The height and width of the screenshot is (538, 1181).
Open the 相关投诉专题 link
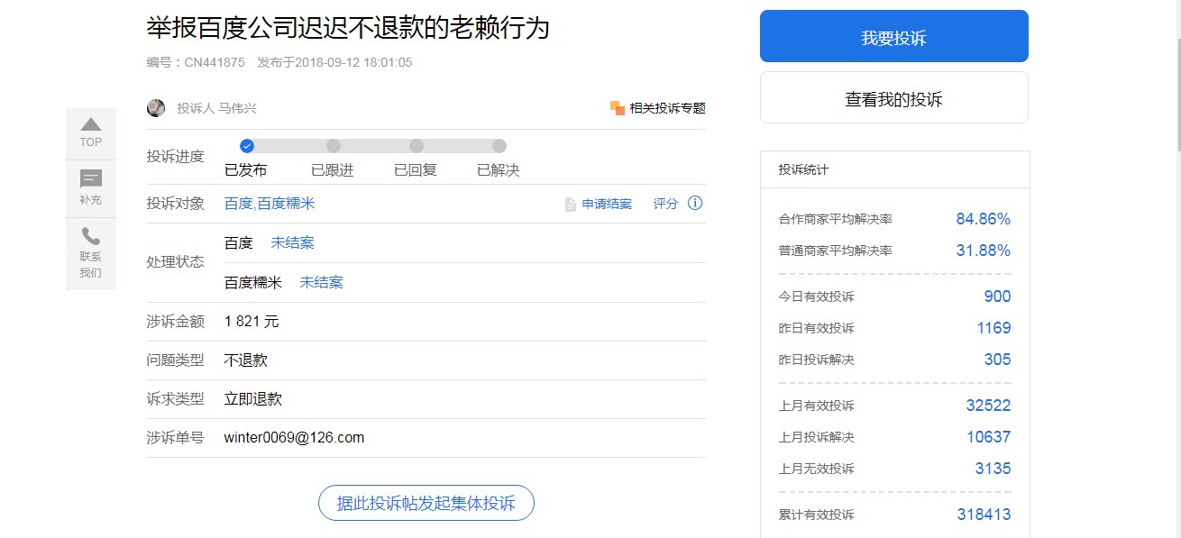(667, 108)
